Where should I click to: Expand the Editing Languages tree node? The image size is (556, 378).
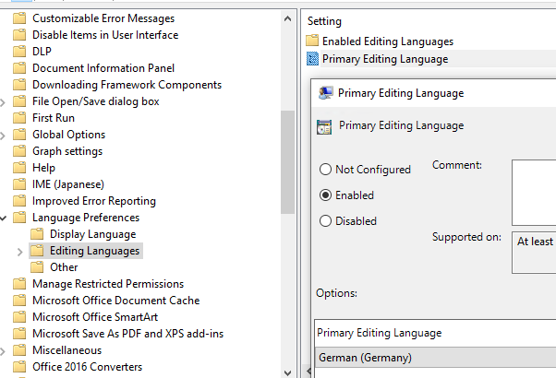[20, 251]
